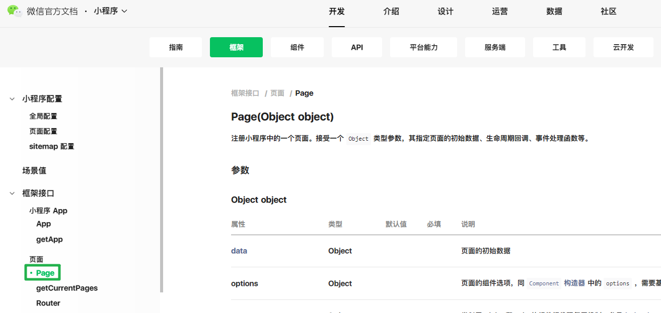Viewport: 661px width, 313px height.
Task: Switch to the 介绍 top tab
Action: click(391, 12)
